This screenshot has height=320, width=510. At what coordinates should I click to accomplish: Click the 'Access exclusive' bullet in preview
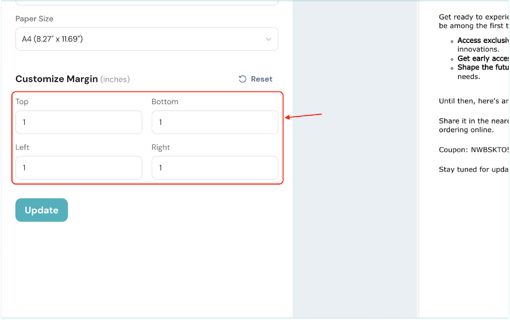click(x=483, y=41)
